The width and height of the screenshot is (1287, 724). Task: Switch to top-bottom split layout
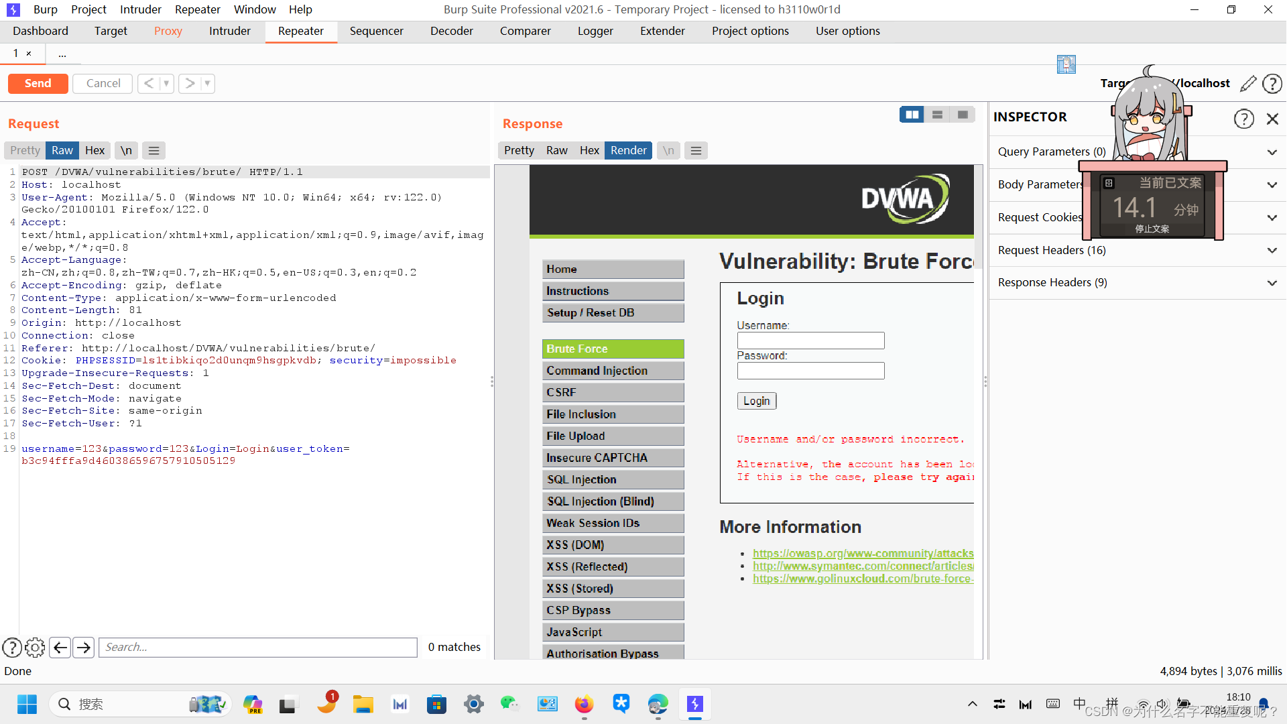pyautogui.click(x=937, y=115)
